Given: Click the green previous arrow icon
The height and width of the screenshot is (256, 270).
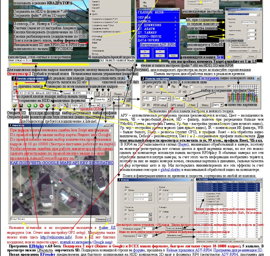Looking at the screenshot, I should 29,105.
